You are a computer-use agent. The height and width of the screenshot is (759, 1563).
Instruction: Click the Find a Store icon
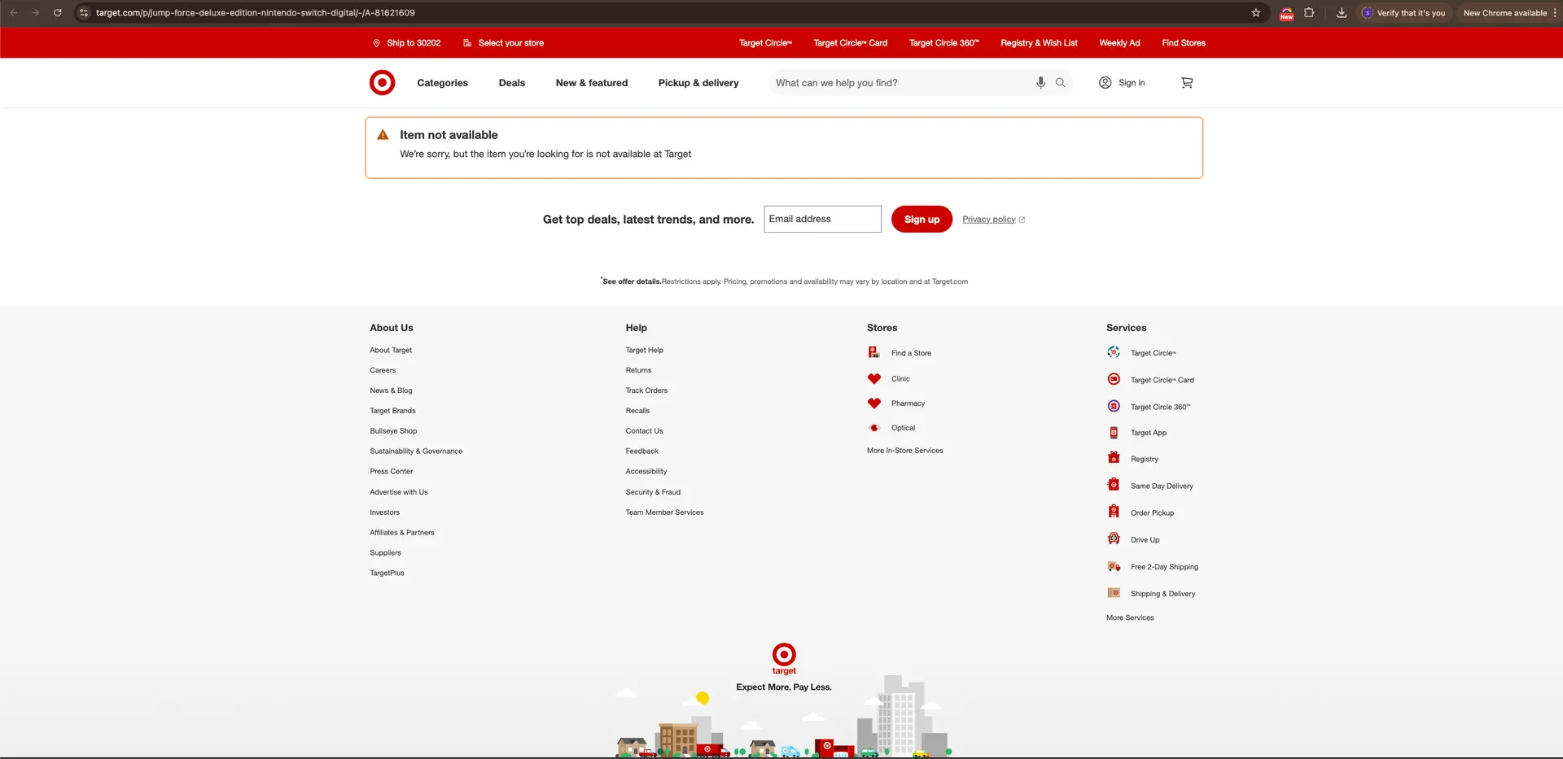pos(873,352)
